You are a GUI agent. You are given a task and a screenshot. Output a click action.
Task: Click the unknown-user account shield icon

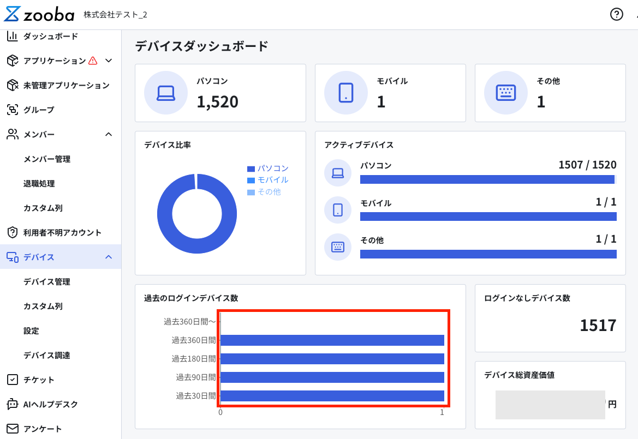(12, 232)
